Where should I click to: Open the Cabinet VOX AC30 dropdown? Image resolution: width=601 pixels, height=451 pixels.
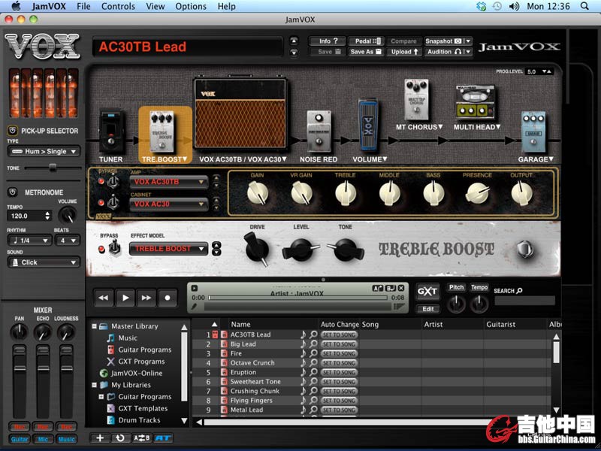(x=169, y=204)
